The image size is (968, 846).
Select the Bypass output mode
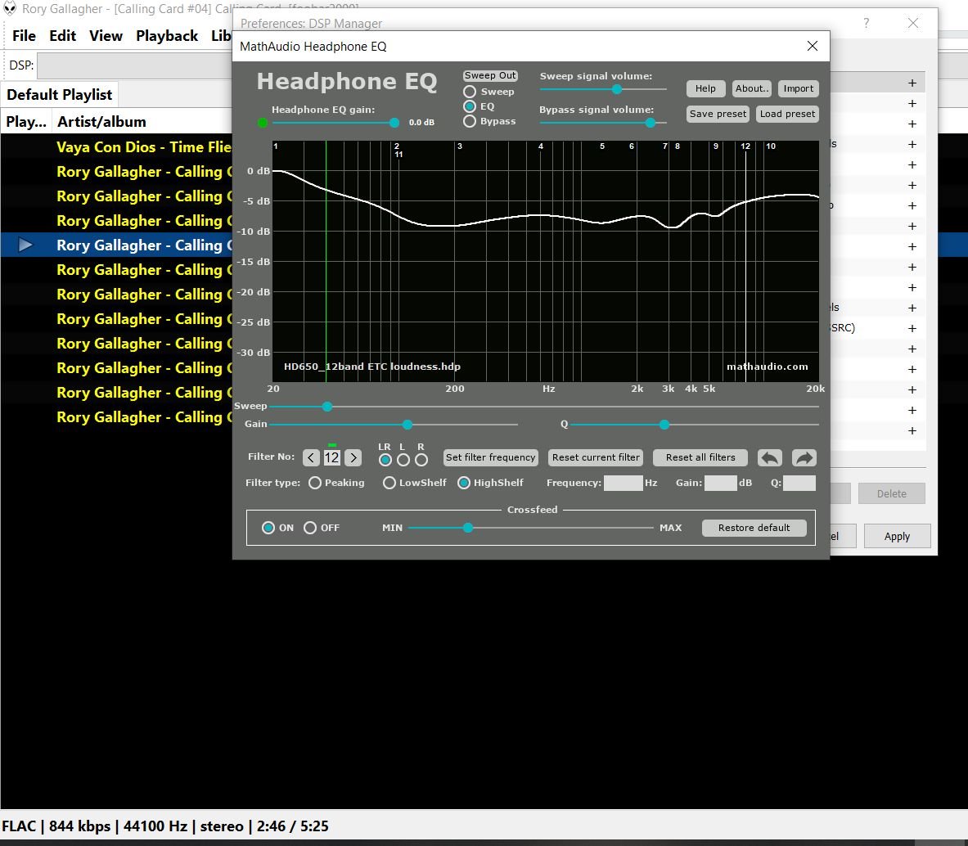coord(470,121)
